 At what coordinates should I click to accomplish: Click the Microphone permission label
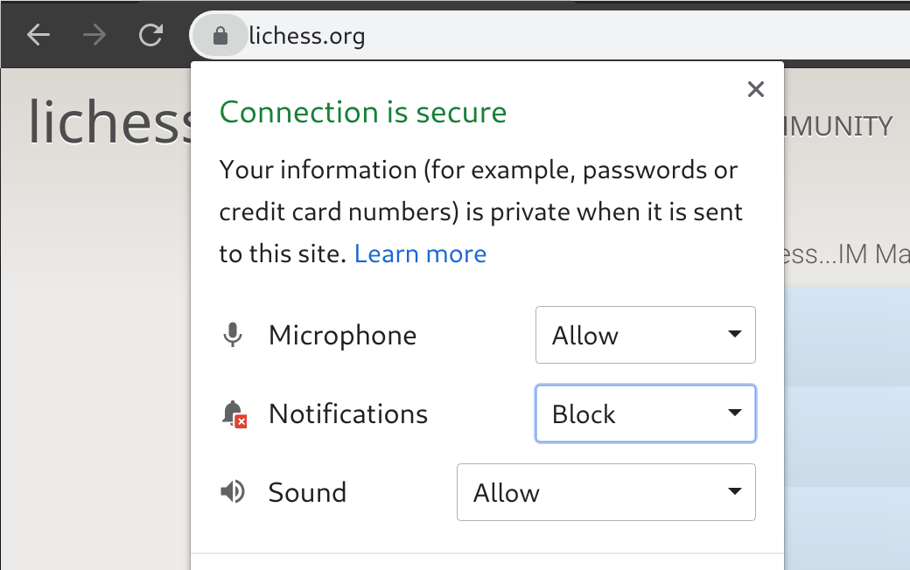[x=342, y=335]
